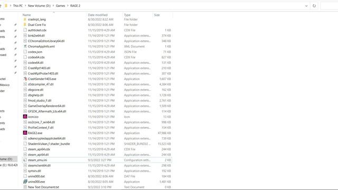Expand the chevron after New Volume (D:)
The height and width of the screenshot is (190, 338).
[53, 6]
